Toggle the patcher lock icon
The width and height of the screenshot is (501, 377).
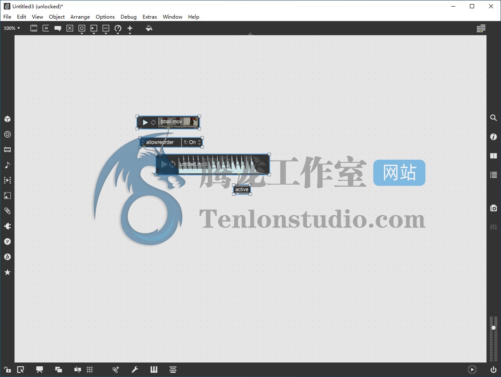pyautogui.click(x=7, y=370)
